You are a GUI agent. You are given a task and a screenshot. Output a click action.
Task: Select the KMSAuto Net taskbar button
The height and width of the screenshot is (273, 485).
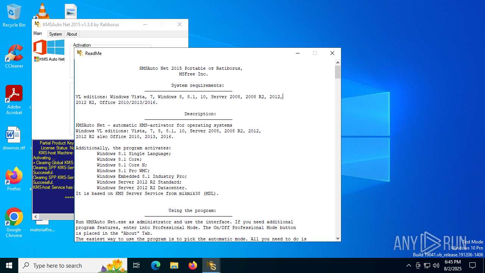click(x=211, y=265)
